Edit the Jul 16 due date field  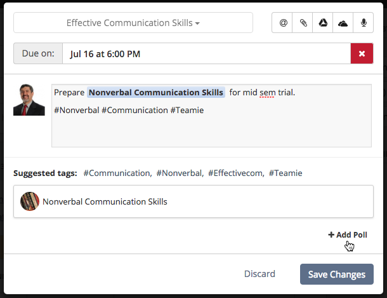pos(206,53)
